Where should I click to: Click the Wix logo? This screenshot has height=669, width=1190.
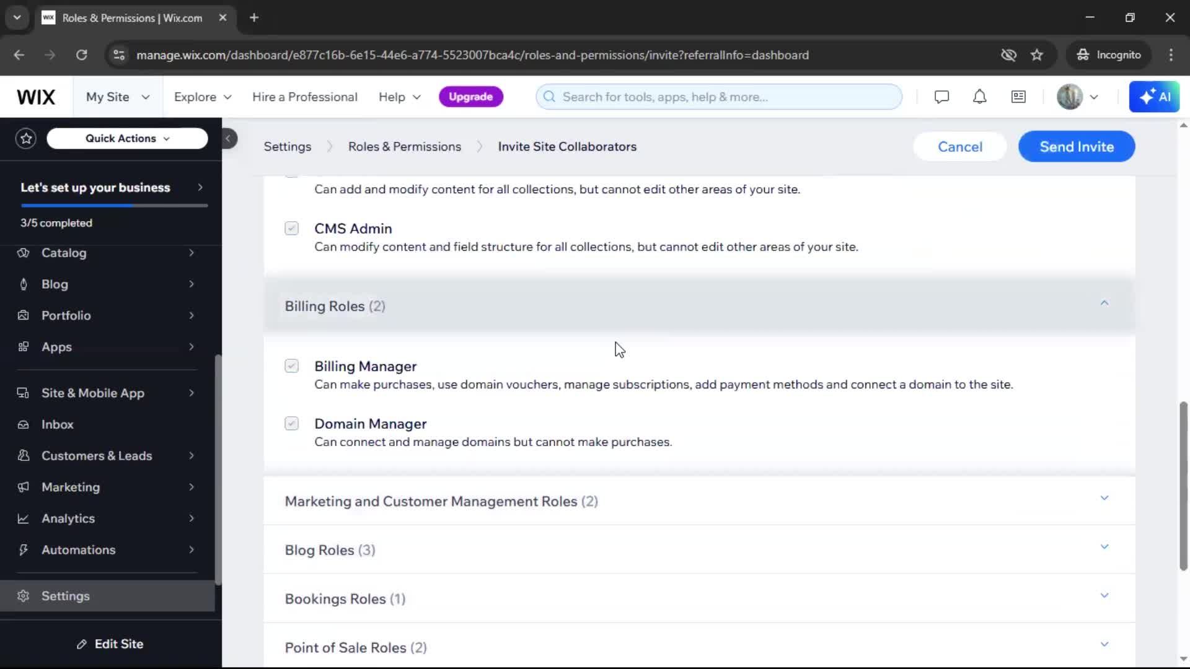[36, 97]
